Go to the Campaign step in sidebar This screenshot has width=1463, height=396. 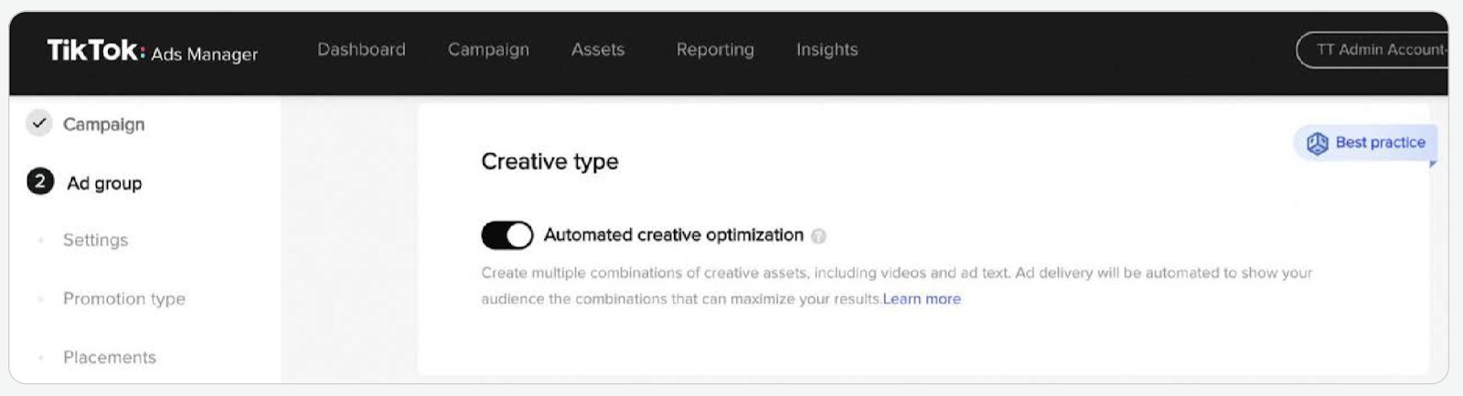(x=103, y=124)
